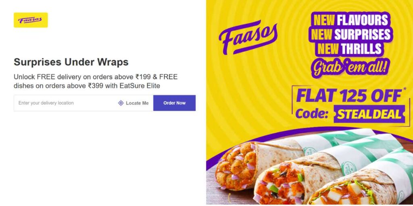Click the NEW THRILLS banner line
413x206 pixels.
(x=350, y=49)
